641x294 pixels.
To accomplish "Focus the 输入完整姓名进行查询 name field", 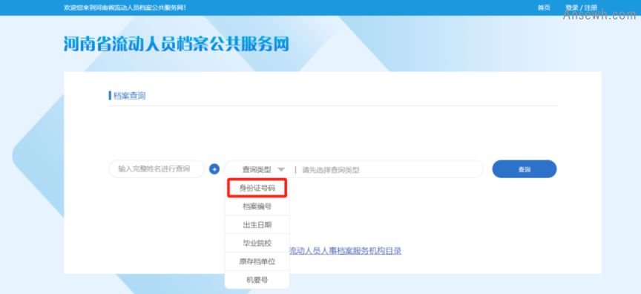I will pyautogui.click(x=156, y=169).
